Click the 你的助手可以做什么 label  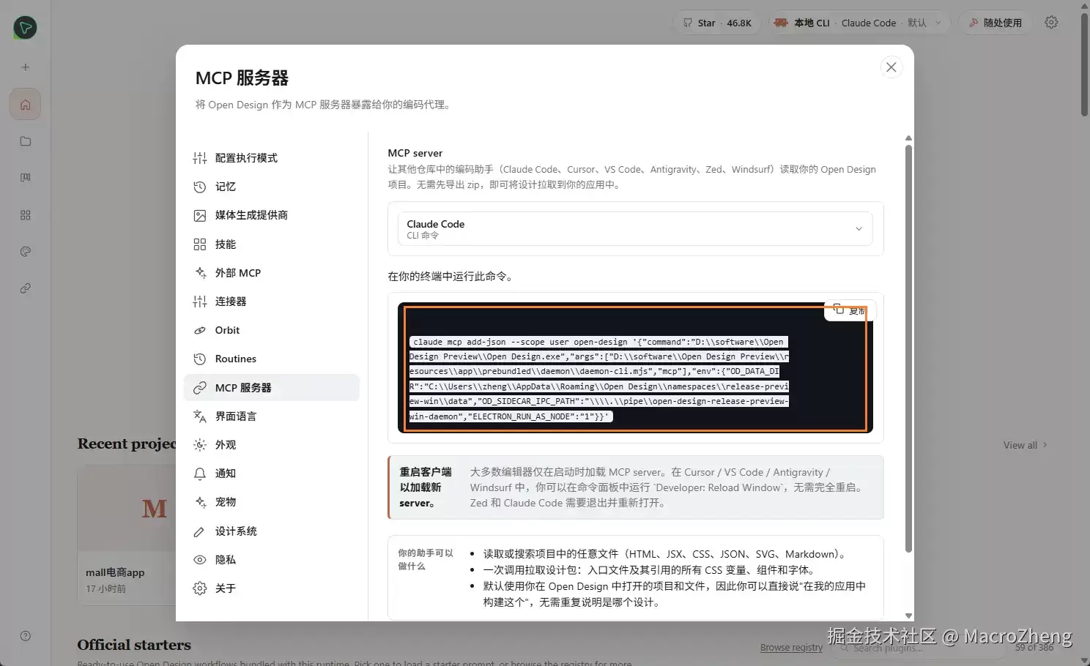tap(426, 560)
